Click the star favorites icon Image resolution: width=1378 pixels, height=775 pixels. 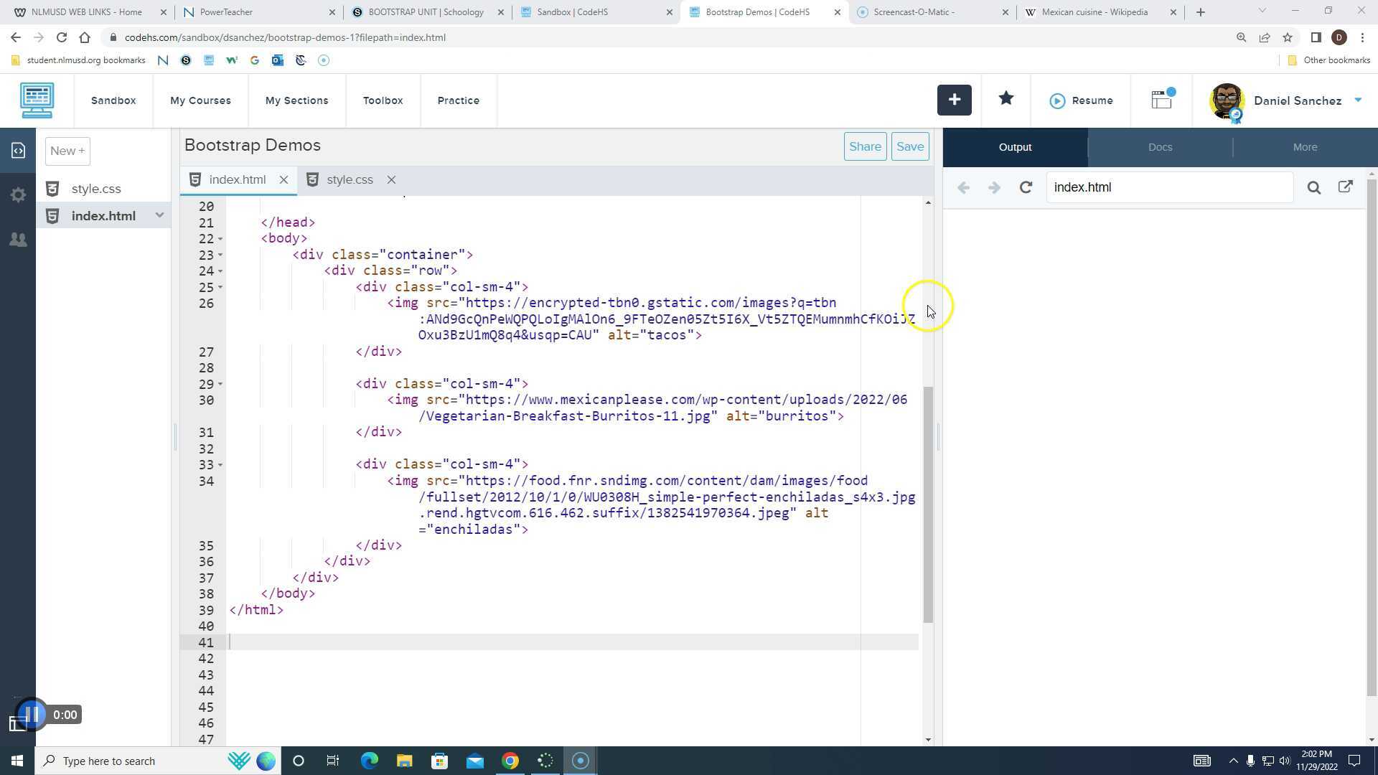(x=1006, y=99)
